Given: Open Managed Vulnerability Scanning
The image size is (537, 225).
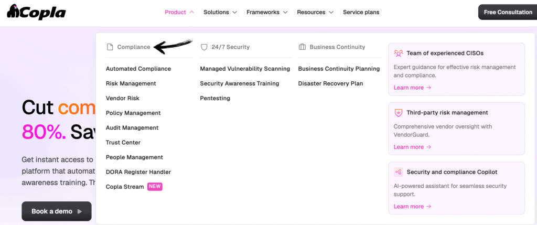Looking at the screenshot, I should (x=245, y=69).
